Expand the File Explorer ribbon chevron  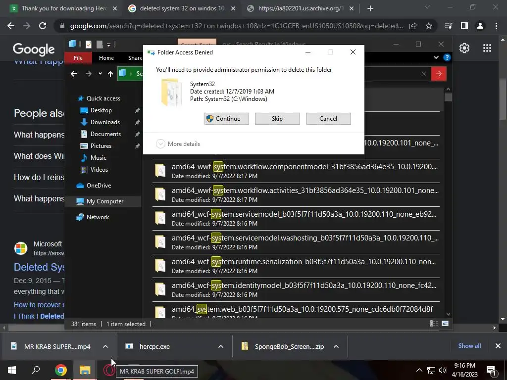click(436, 57)
